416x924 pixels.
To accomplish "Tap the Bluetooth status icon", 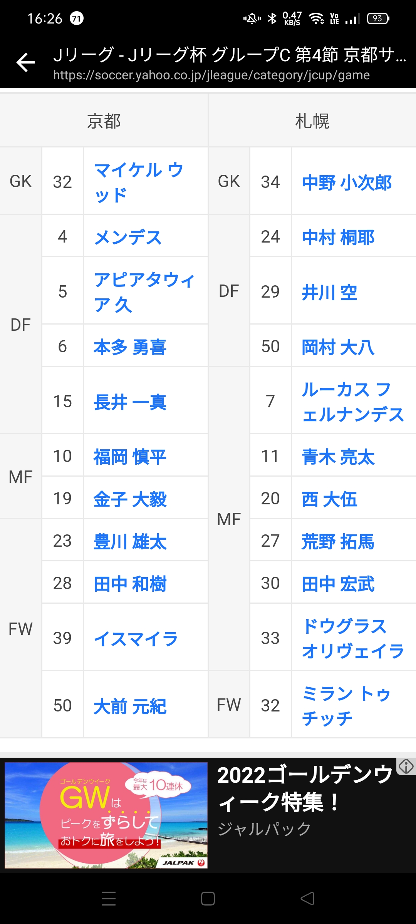I will pyautogui.click(x=272, y=18).
